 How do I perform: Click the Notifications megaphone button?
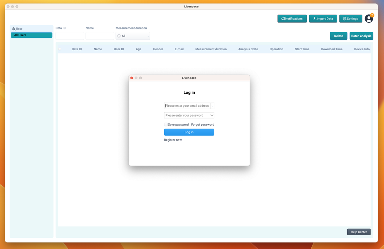pyautogui.click(x=292, y=19)
